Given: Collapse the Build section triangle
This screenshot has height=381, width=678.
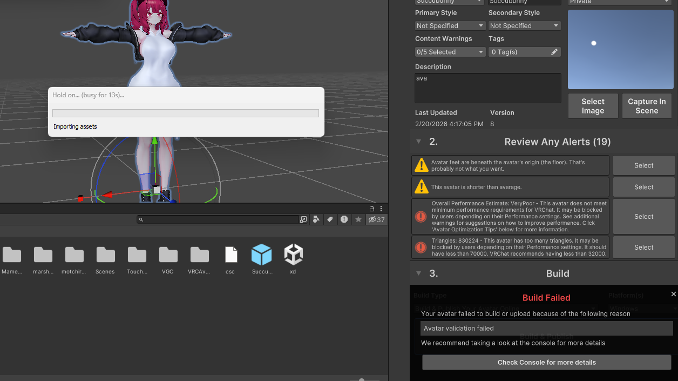Looking at the screenshot, I should 418,273.
